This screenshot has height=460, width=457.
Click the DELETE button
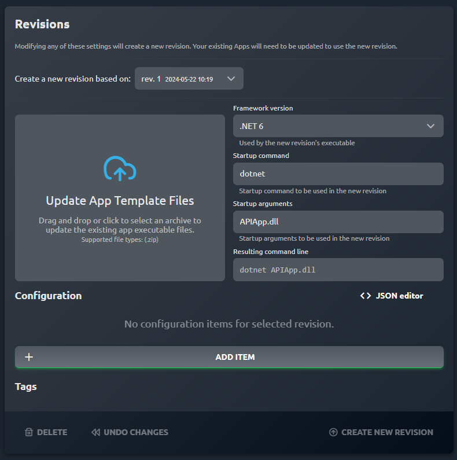point(46,432)
